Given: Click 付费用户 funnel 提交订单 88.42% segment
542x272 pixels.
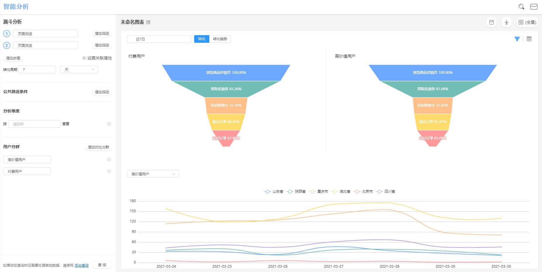Looking at the screenshot, I should pos(226,122).
